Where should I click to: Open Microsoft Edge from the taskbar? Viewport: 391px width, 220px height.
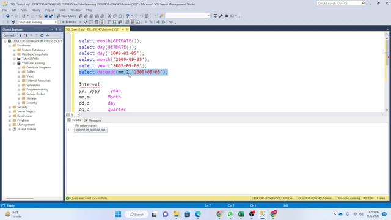click(x=198, y=215)
